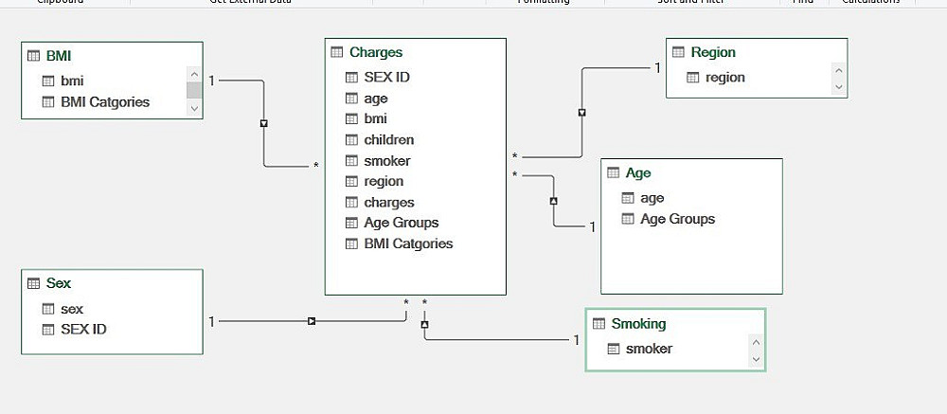Click the relationship arrow between Sex and Charges

click(x=311, y=322)
